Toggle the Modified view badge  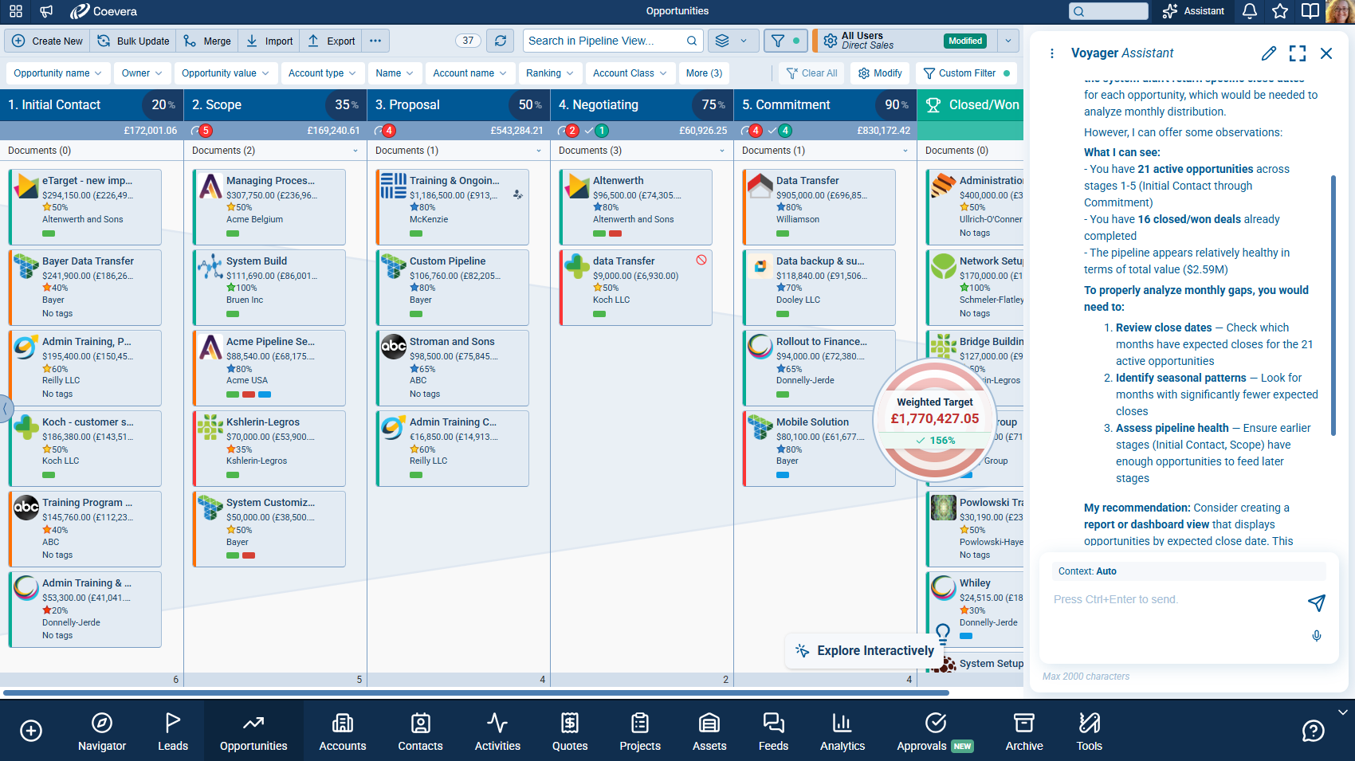click(965, 41)
